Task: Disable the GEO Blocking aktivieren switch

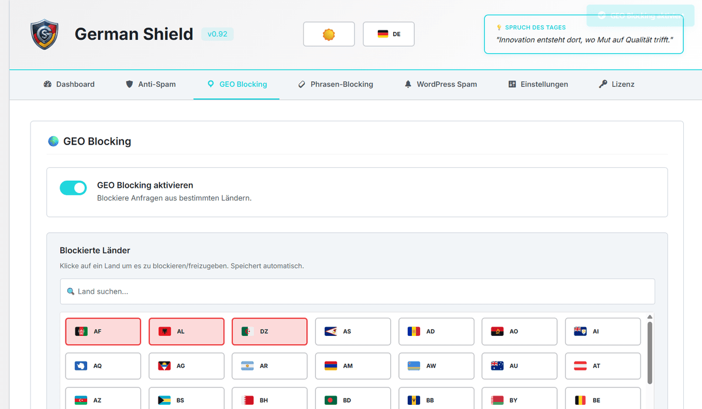Action: point(73,187)
